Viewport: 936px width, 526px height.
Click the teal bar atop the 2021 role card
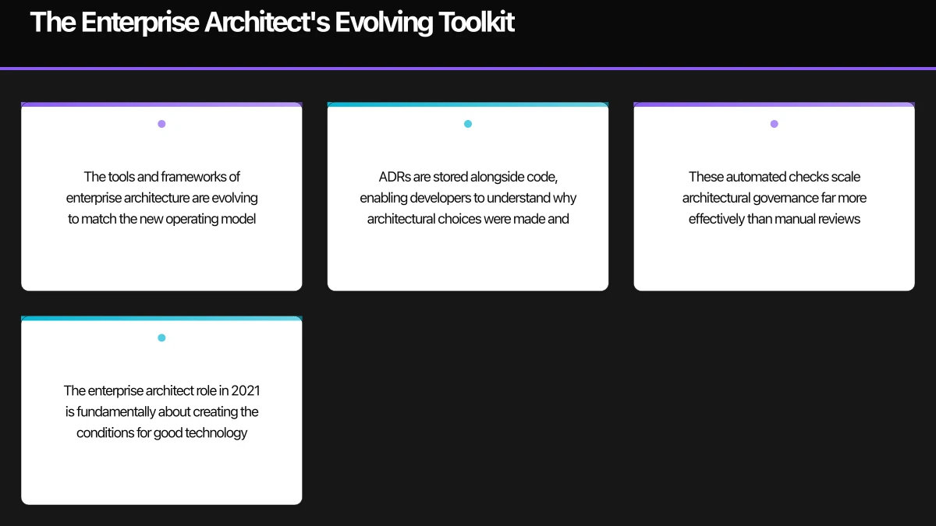[161, 318]
